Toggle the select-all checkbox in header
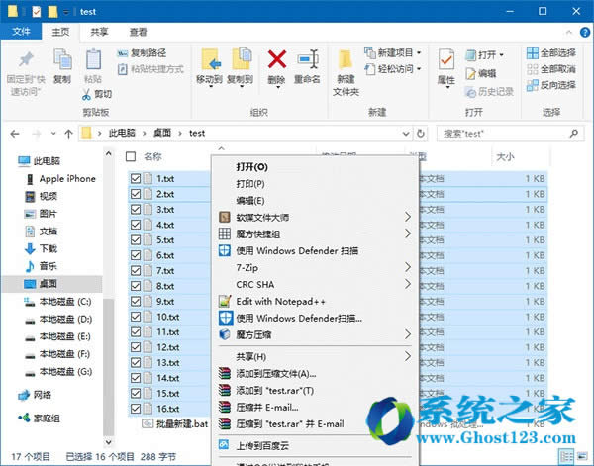594x466 pixels. 131,156
